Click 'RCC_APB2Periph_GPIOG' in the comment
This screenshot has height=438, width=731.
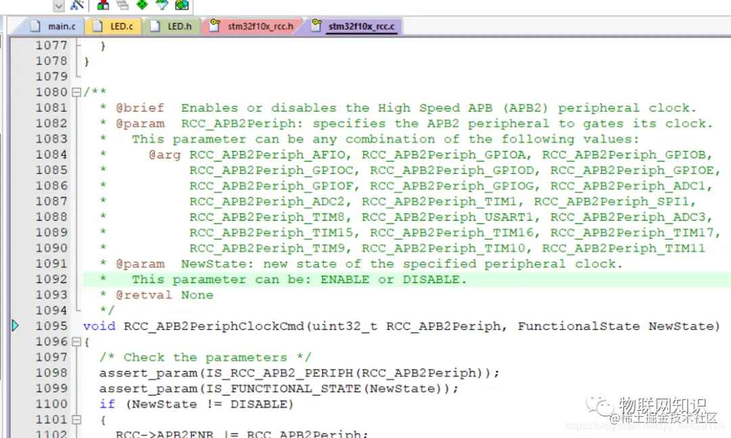451,185
